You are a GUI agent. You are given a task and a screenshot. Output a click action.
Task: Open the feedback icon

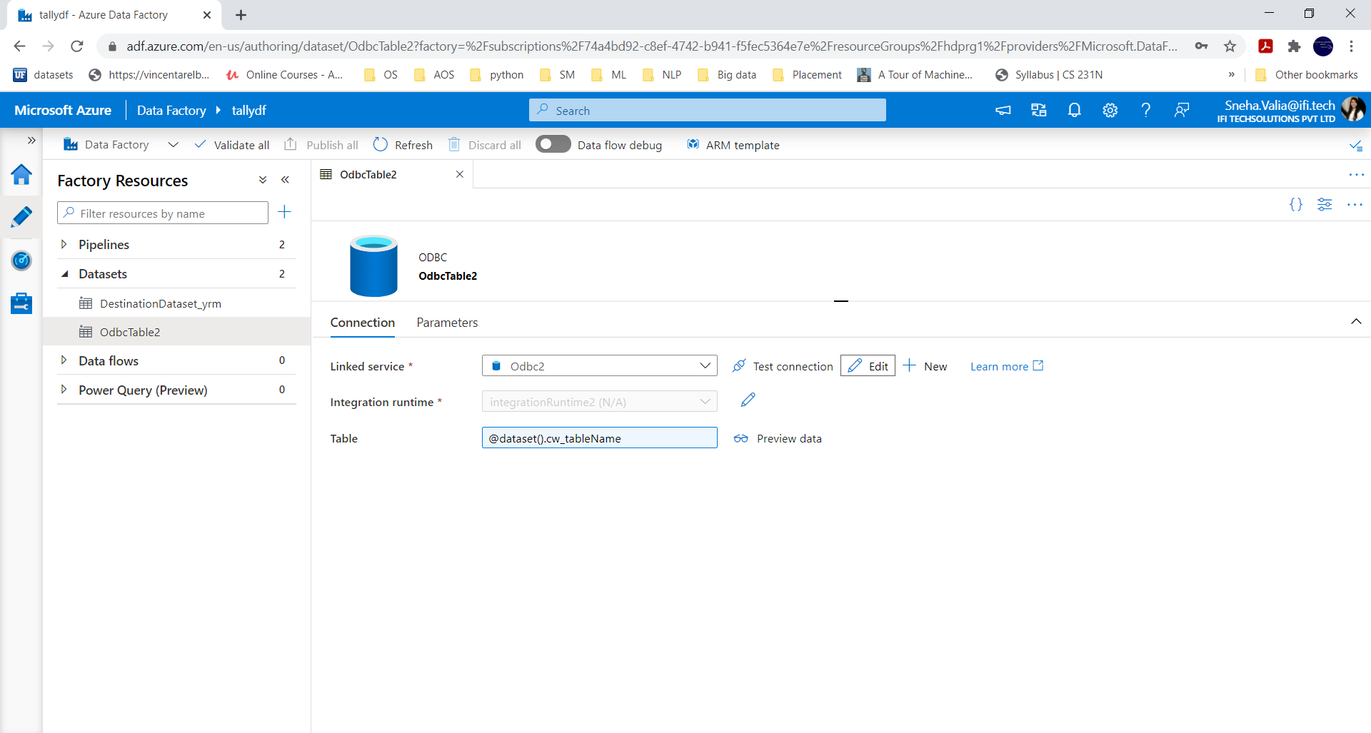pyautogui.click(x=1182, y=110)
